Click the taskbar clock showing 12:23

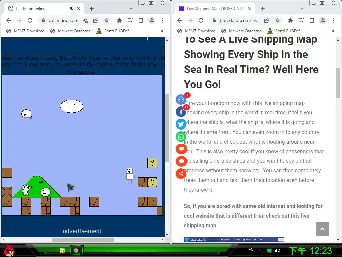click(310, 251)
